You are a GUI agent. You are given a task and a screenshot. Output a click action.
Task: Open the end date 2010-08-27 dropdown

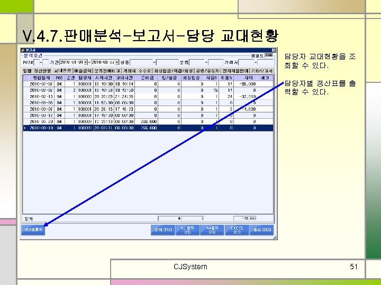[x=117, y=62]
